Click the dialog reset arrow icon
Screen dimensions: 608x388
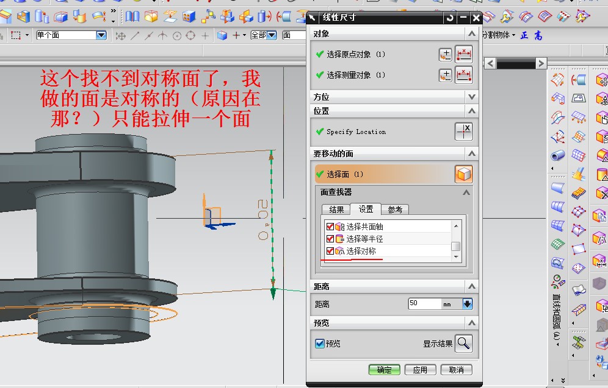point(450,18)
